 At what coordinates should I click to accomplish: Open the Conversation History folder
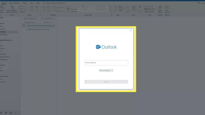click(5, 57)
